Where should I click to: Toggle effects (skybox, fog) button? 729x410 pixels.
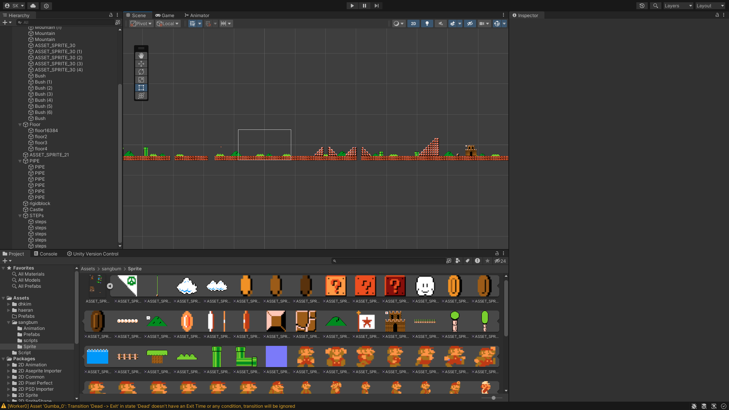453,24
